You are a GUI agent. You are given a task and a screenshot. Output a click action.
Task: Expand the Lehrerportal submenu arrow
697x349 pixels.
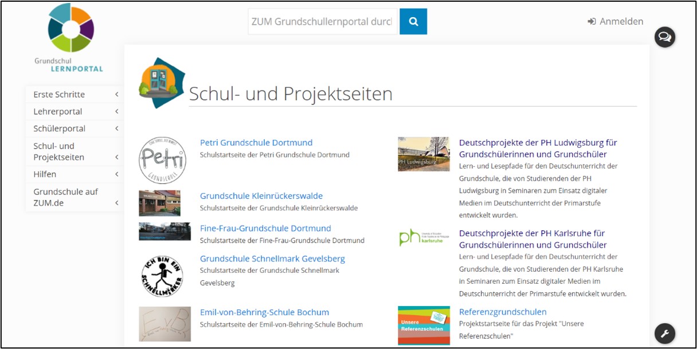coord(116,112)
